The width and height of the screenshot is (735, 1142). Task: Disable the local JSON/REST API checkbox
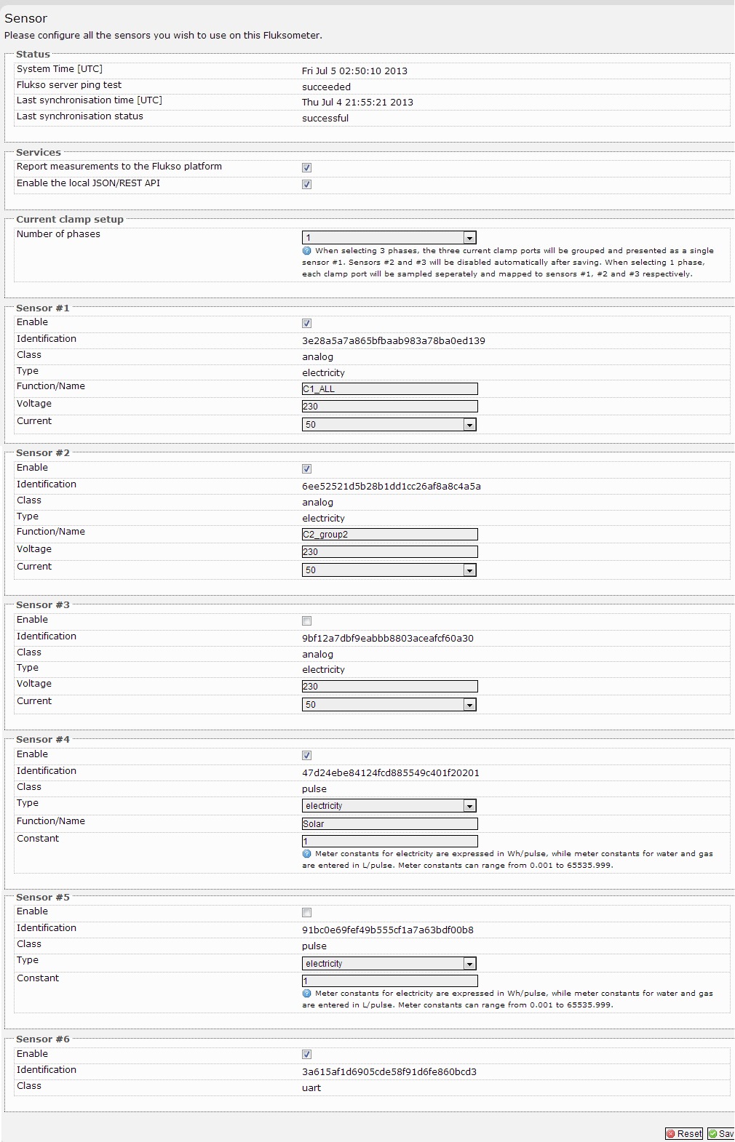coord(306,185)
